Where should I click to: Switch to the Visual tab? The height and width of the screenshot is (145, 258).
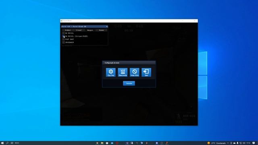pos(79,30)
